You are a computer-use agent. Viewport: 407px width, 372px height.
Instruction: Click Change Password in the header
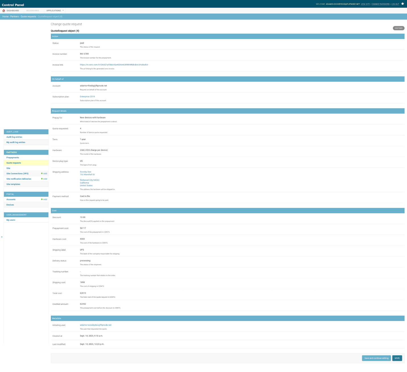381,4
